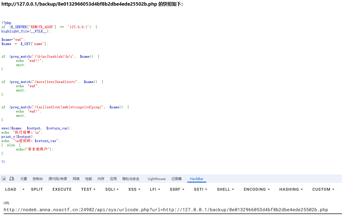Toggle the device toolbar icon
This screenshot has width=342, height=216.
point(12,179)
